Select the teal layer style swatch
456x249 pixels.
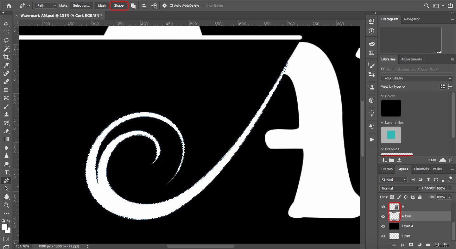(x=391, y=134)
